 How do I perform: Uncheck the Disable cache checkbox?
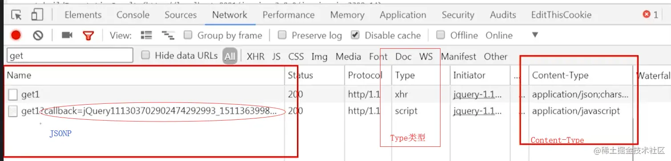click(355, 35)
